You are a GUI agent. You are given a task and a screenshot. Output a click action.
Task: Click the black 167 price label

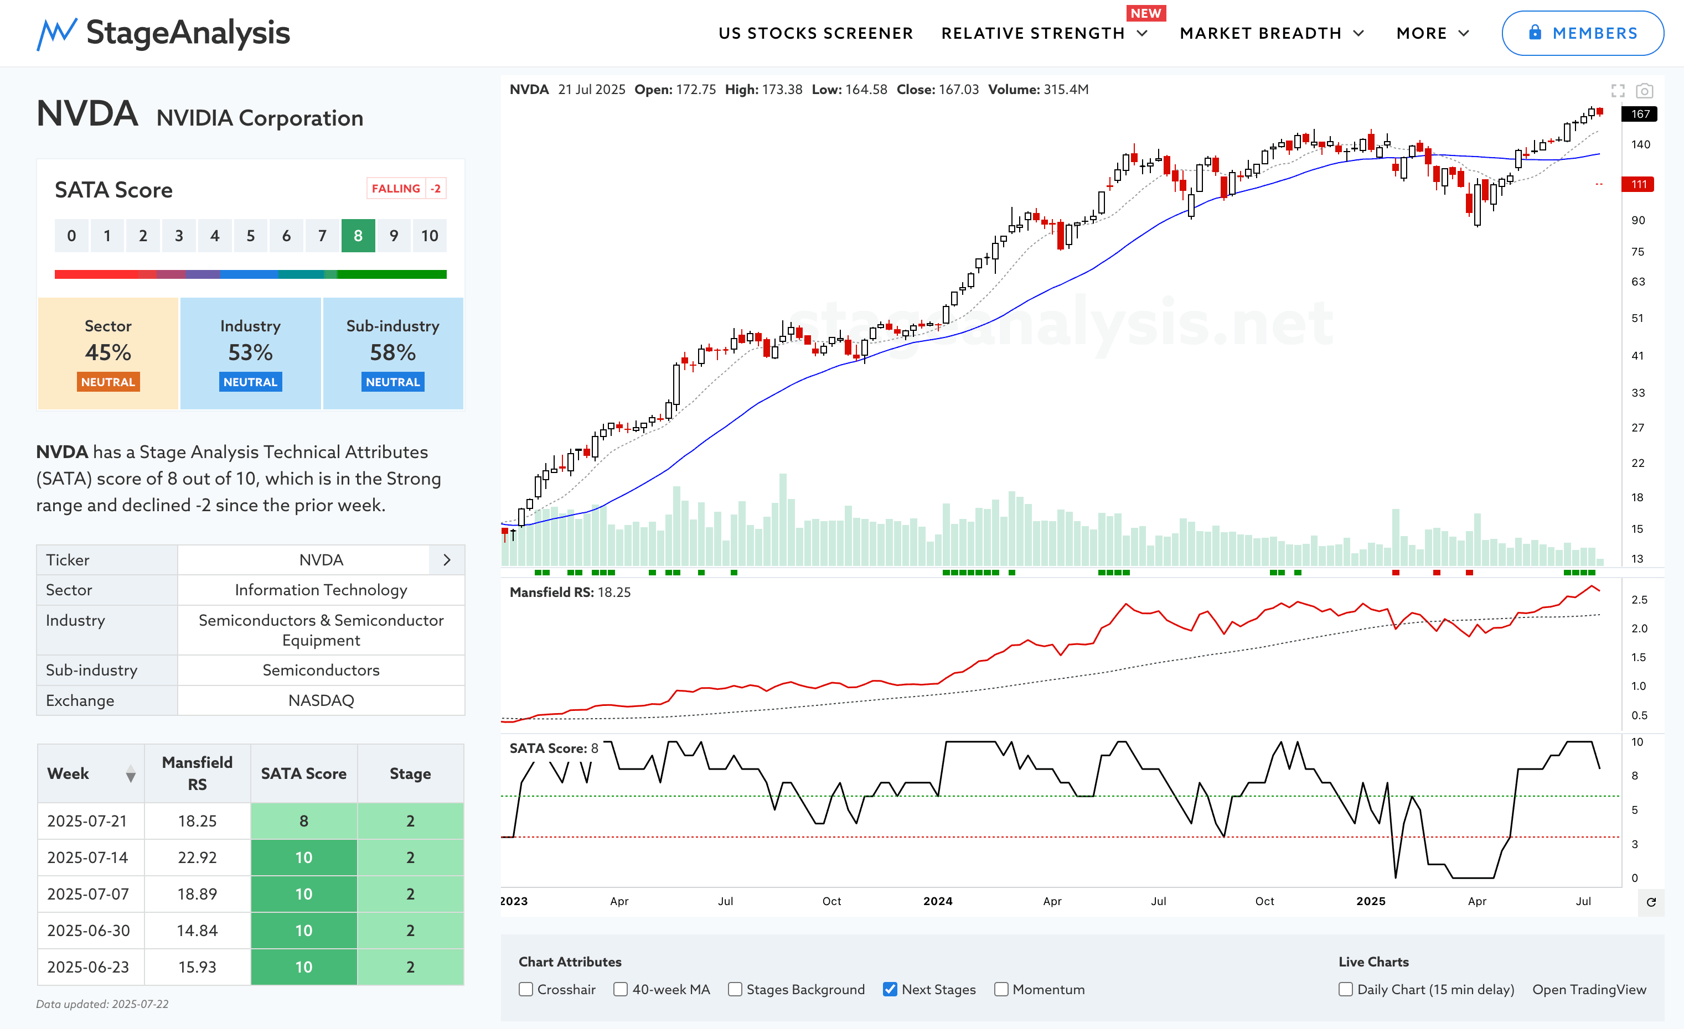click(1639, 114)
